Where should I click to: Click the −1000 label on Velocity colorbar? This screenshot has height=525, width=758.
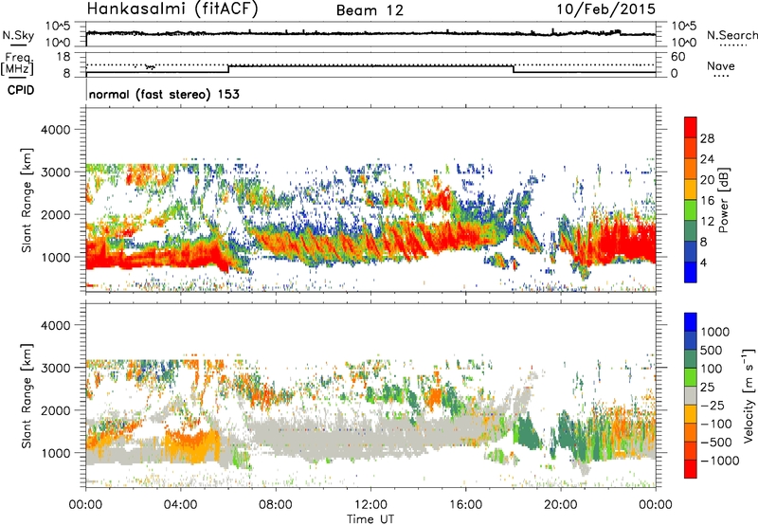tap(720, 461)
